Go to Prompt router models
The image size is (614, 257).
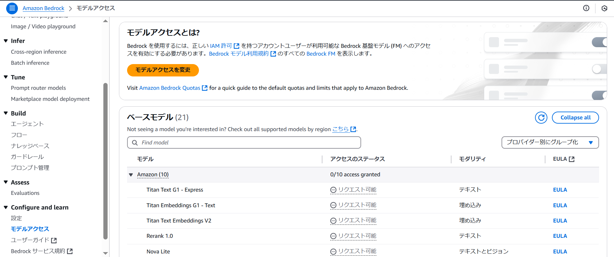click(38, 88)
